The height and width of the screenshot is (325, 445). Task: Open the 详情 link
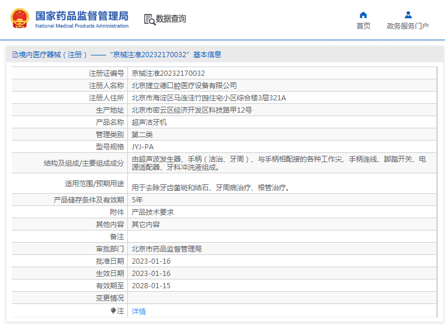click(139, 312)
